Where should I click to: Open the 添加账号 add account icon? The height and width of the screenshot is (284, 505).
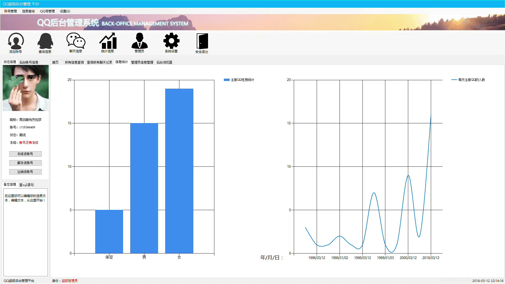[16, 43]
